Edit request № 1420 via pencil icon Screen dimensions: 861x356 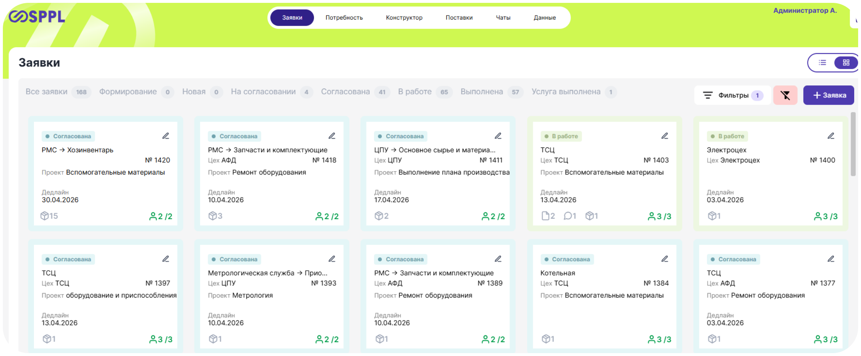click(166, 136)
